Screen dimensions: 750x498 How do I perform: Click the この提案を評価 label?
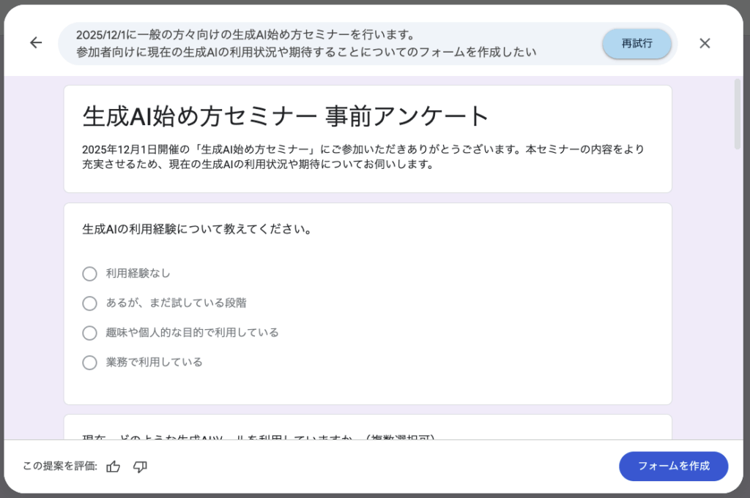pos(59,467)
